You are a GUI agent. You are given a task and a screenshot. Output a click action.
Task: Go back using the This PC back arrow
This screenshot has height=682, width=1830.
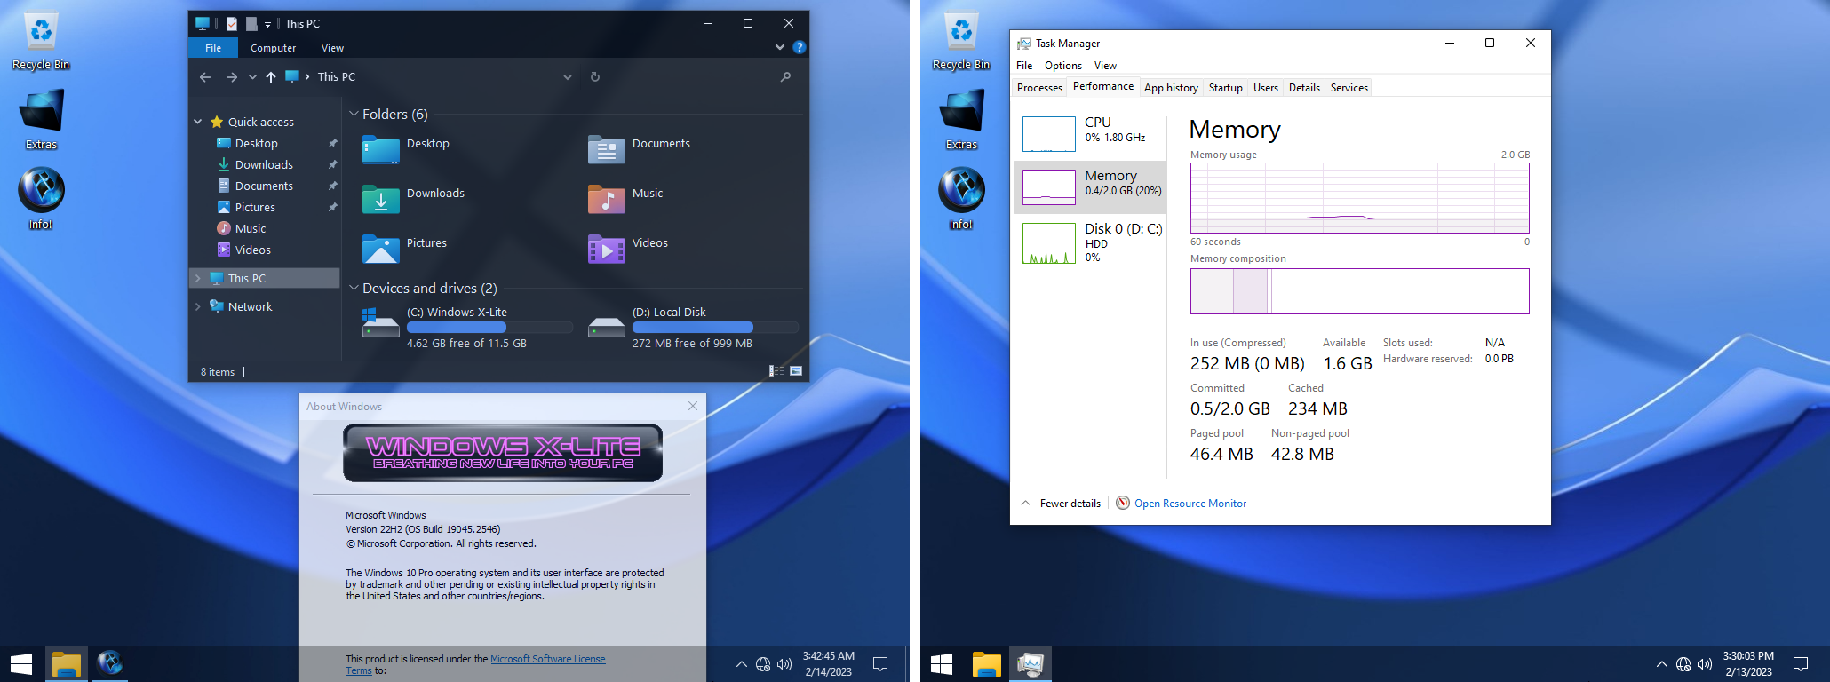tap(205, 77)
